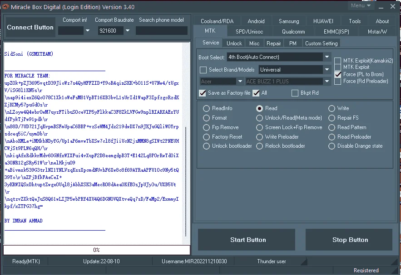Click the Ready(MTK) status text
Image resolution: width=401 pixels, height=275 pixels.
tap(26, 261)
